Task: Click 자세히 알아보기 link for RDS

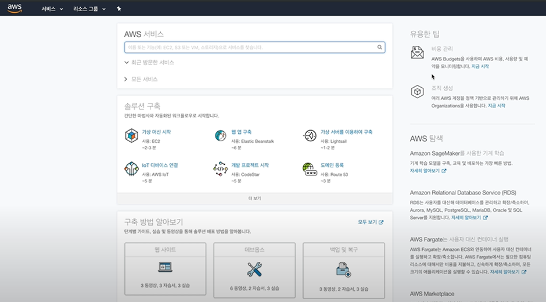Action: click(x=466, y=217)
